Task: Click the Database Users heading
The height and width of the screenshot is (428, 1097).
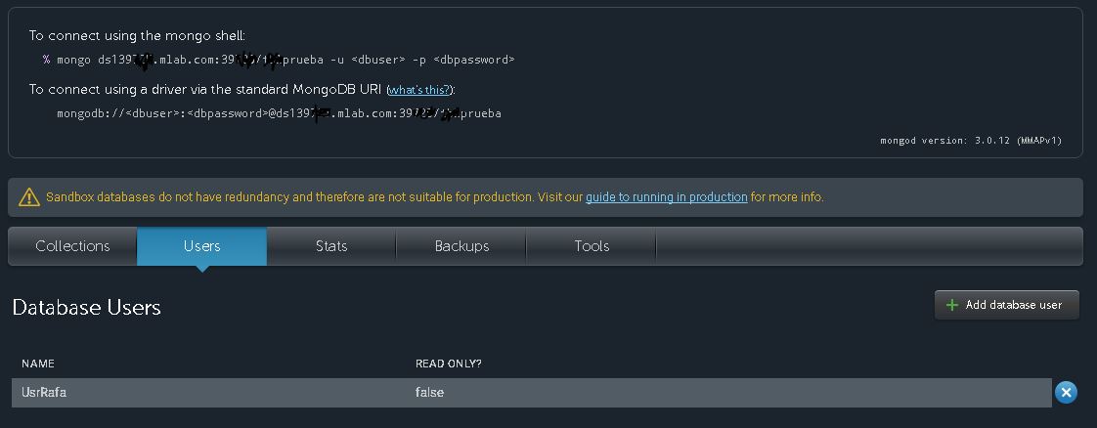Action: point(87,308)
